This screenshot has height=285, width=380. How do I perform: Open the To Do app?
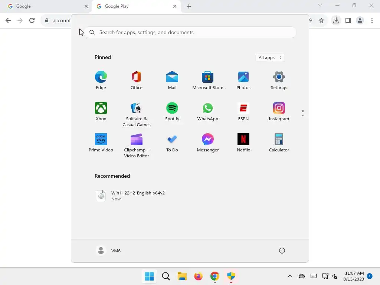click(x=172, y=143)
